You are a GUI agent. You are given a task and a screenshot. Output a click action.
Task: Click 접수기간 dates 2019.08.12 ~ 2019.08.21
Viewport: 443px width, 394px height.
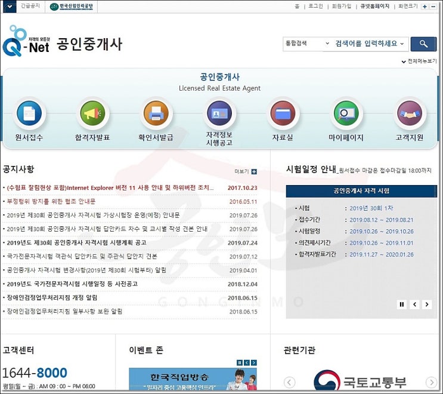tap(382, 220)
